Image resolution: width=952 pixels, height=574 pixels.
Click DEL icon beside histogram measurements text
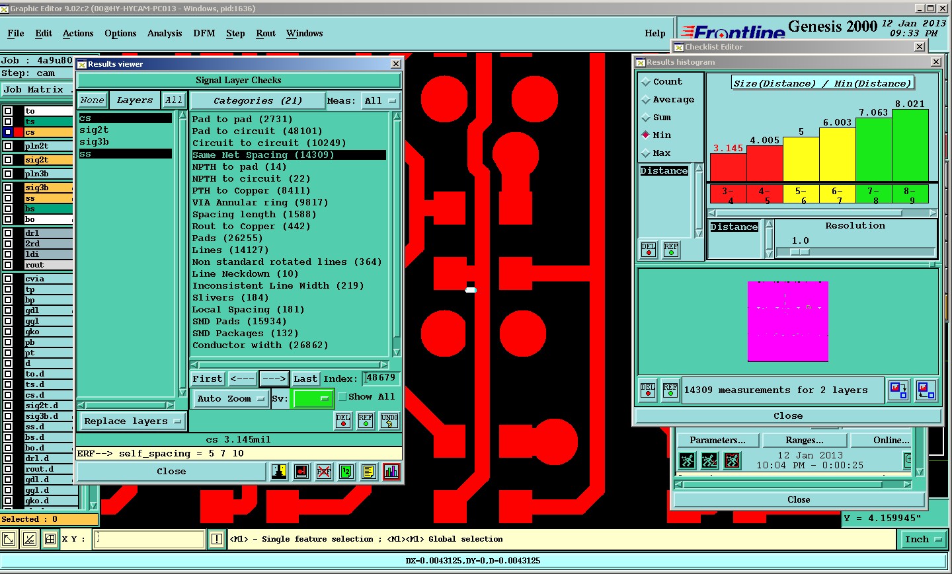pyautogui.click(x=648, y=390)
